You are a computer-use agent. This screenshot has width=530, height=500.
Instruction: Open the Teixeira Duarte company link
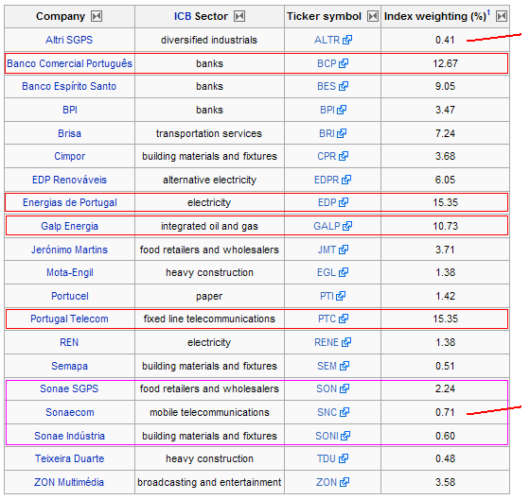point(70,458)
